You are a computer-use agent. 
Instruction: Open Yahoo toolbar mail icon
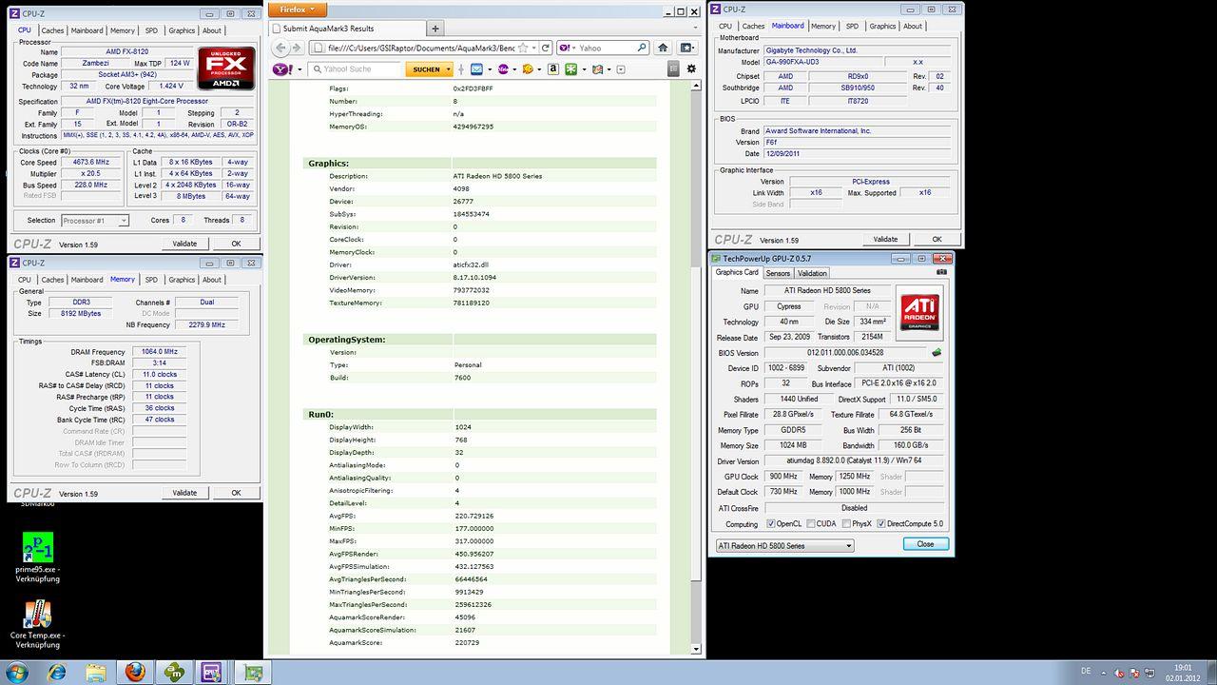[x=476, y=69]
